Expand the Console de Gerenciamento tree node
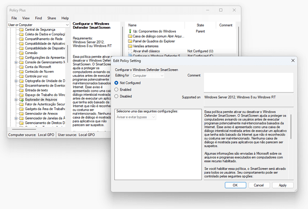 tap(16, 62)
